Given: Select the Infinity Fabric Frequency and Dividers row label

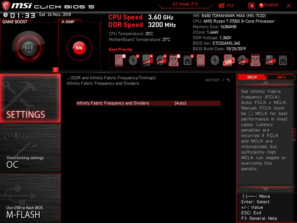Looking at the screenshot, I should coord(113,103).
